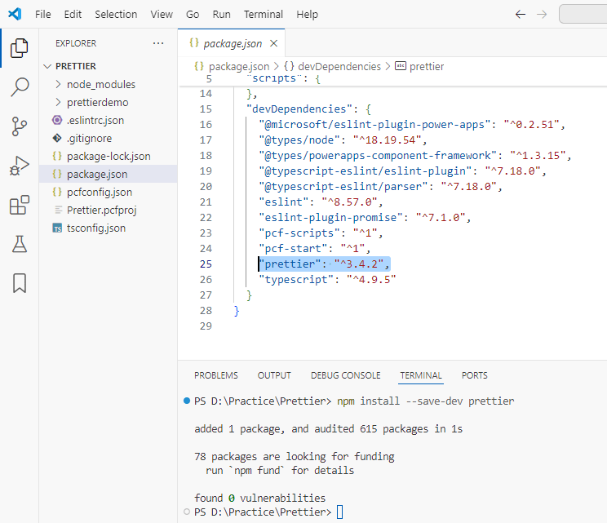Open the Source Control view
The width and height of the screenshot is (607, 523).
point(19,126)
